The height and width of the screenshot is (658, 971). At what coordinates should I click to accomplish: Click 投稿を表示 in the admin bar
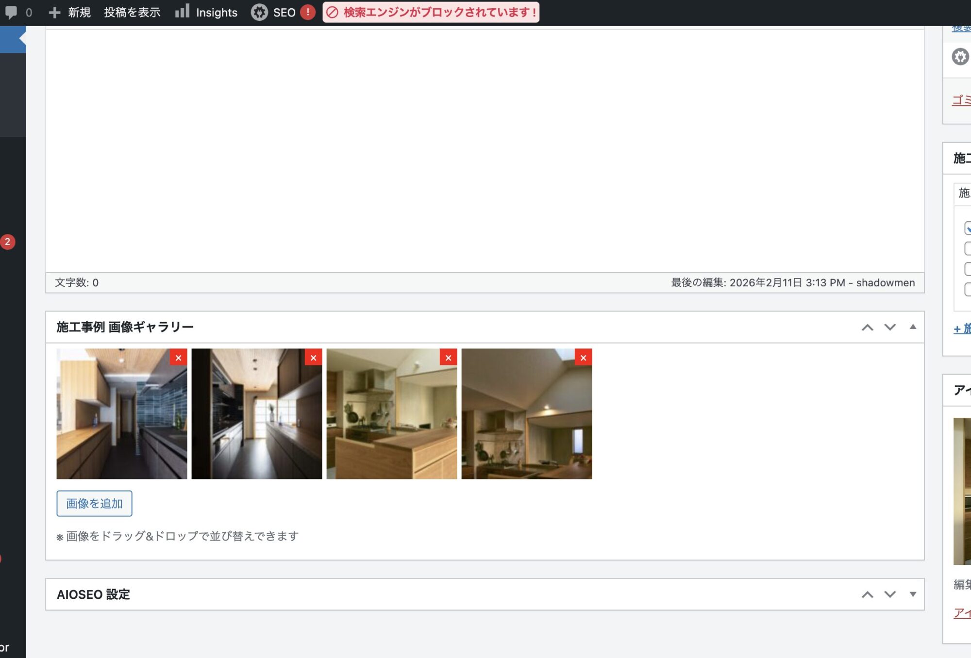(x=132, y=12)
